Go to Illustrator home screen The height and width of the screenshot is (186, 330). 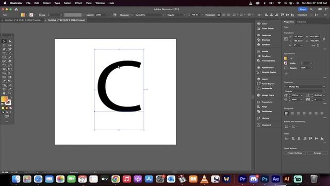click(x=16, y=9)
